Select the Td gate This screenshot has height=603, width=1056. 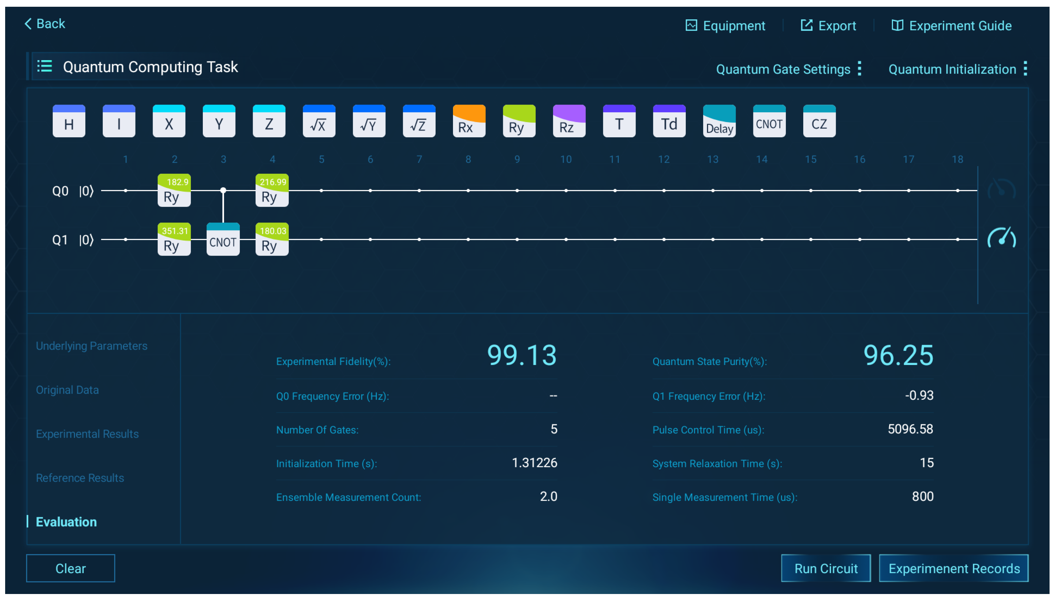(x=669, y=121)
